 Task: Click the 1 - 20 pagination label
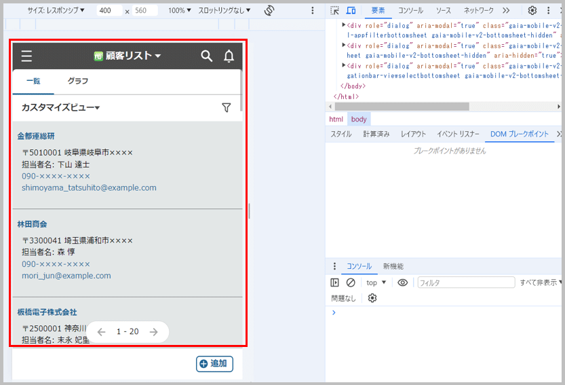coord(128,331)
